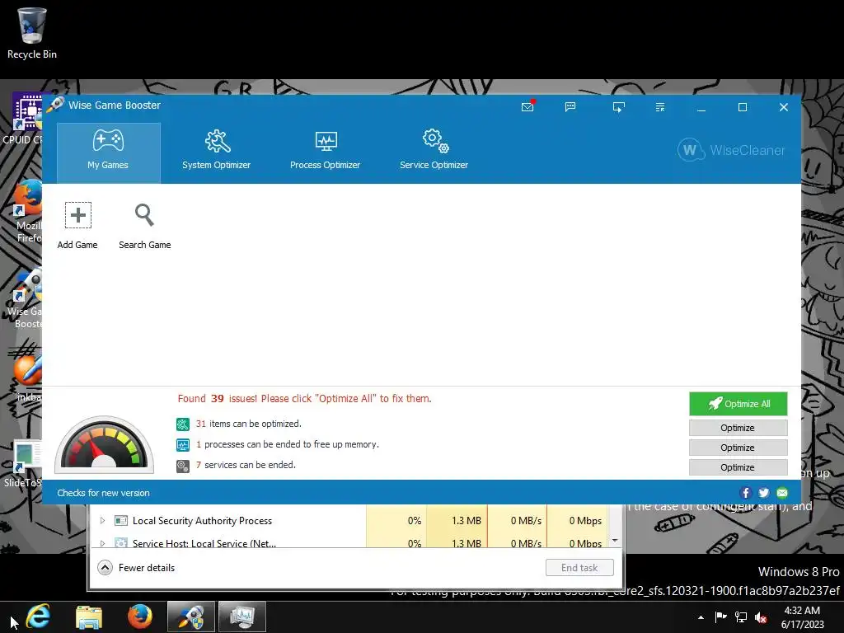Open the feedback chat icon in title bar

570,107
